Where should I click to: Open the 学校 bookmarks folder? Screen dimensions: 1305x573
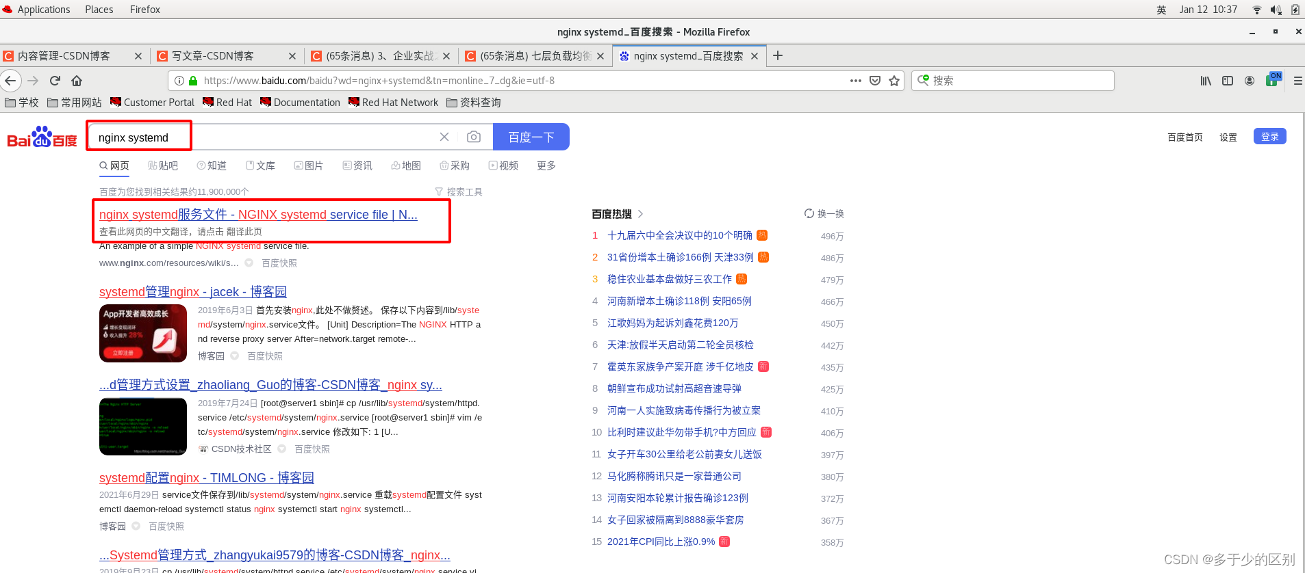coord(22,103)
